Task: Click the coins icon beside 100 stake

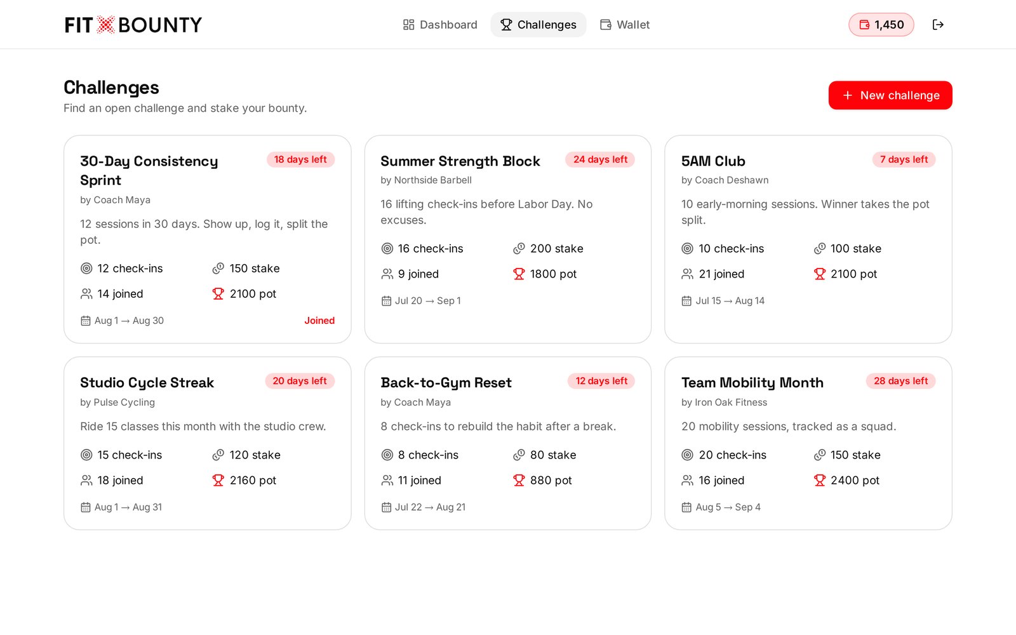Action: pyautogui.click(x=820, y=249)
